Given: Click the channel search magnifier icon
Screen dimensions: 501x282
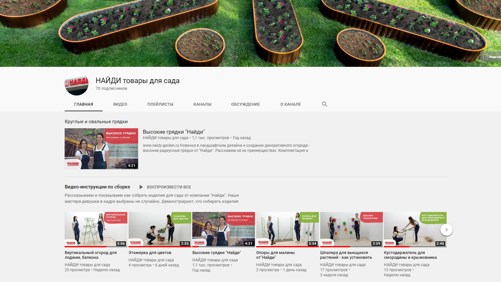Looking at the screenshot, I should tap(324, 104).
